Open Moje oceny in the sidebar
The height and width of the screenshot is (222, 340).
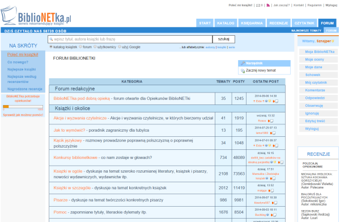[x=318, y=59]
